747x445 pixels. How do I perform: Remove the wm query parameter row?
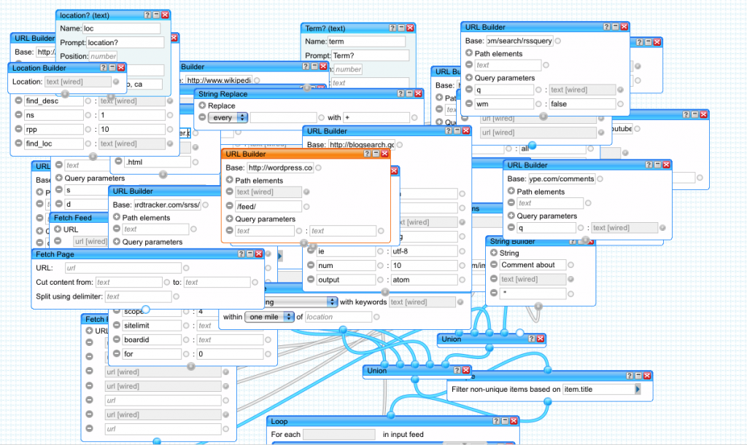point(468,104)
